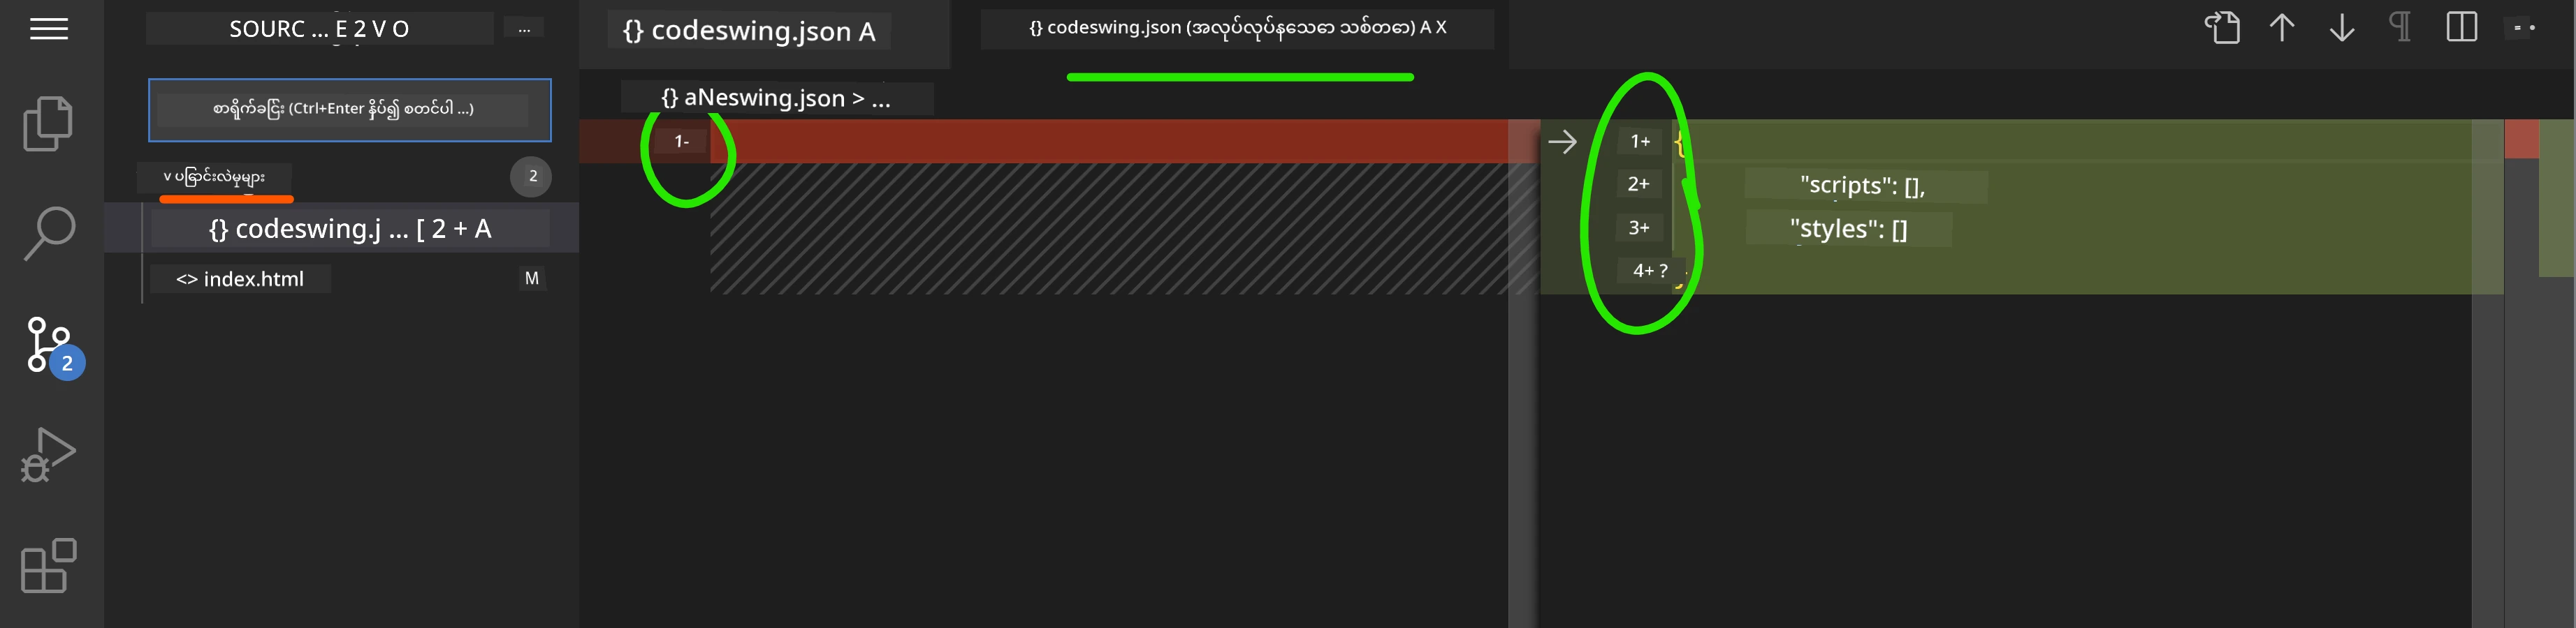
Task: Open the Extensions view icon
Action: click(x=49, y=566)
